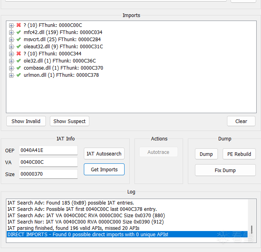Click the red X icon for FThunk 0000C00C
The width and height of the screenshot is (261, 252).
[x=19, y=25]
